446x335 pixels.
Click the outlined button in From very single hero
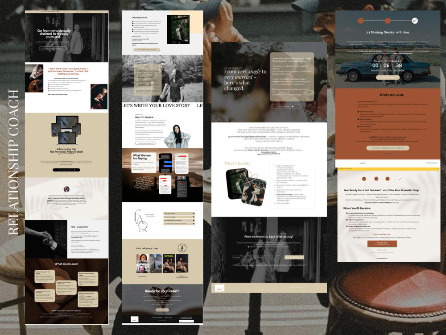pyautogui.click(x=286, y=106)
